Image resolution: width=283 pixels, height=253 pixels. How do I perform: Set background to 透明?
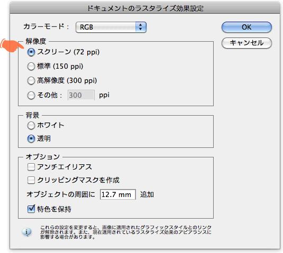tap(31, 139)
